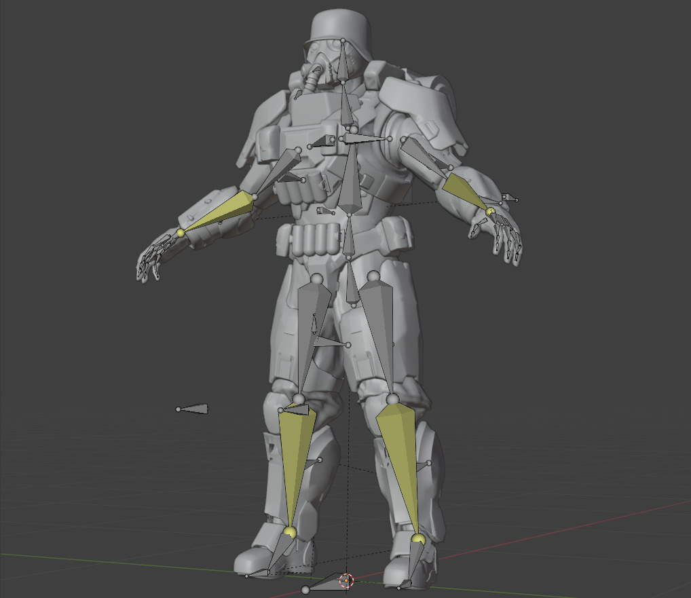Click hip joint sphere of character's left leg
The width and height of the screenshot is (691, 598).
point(374,277)
